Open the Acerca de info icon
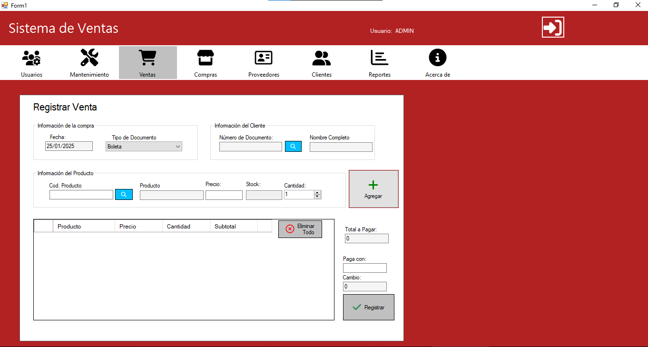648x347 pixels. pyautogui.click(x=438, y=58)
